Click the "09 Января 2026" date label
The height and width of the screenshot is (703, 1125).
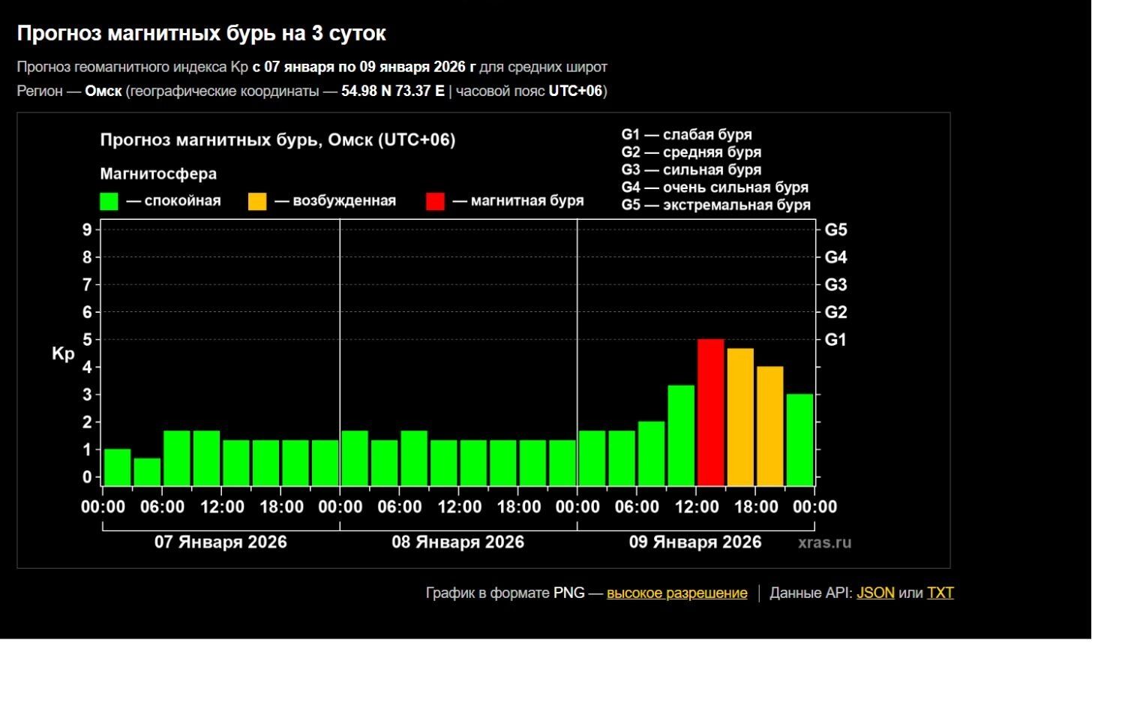[x=694, y=542]
